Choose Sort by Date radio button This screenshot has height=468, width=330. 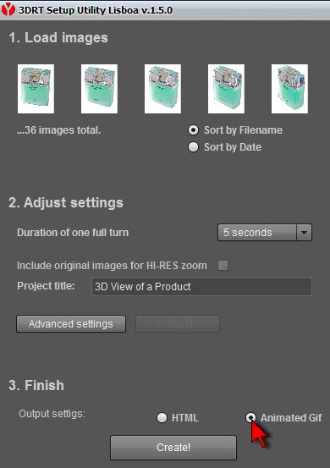(x=193, y=147)
